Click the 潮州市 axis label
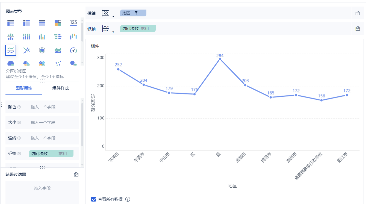 (291, 158)
